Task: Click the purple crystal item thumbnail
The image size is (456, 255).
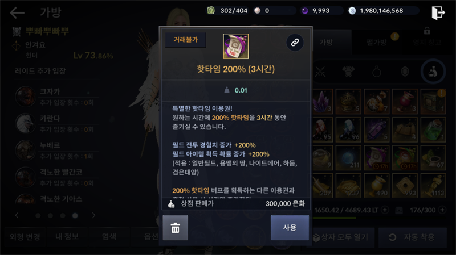Action: [322, 101]
